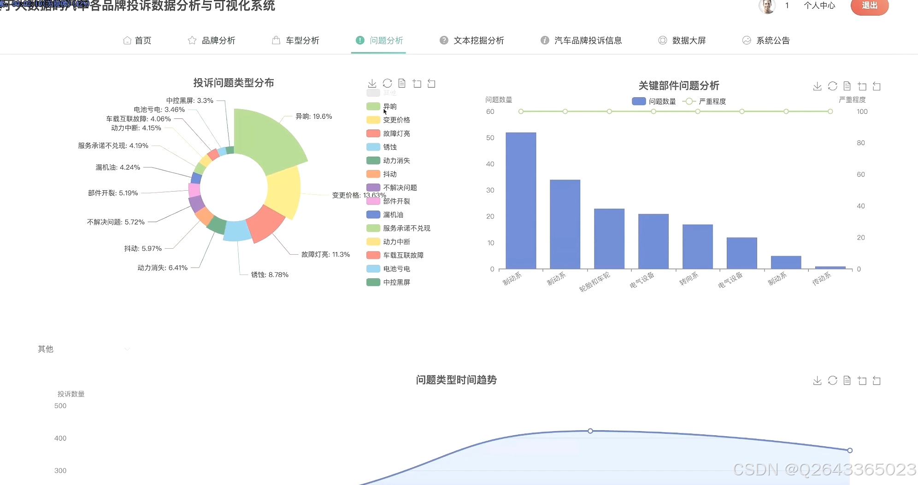Click the tallest 制动系 bar
This screenshot has height=485, width=918.
pyautogui.click(x=521, y=201)
